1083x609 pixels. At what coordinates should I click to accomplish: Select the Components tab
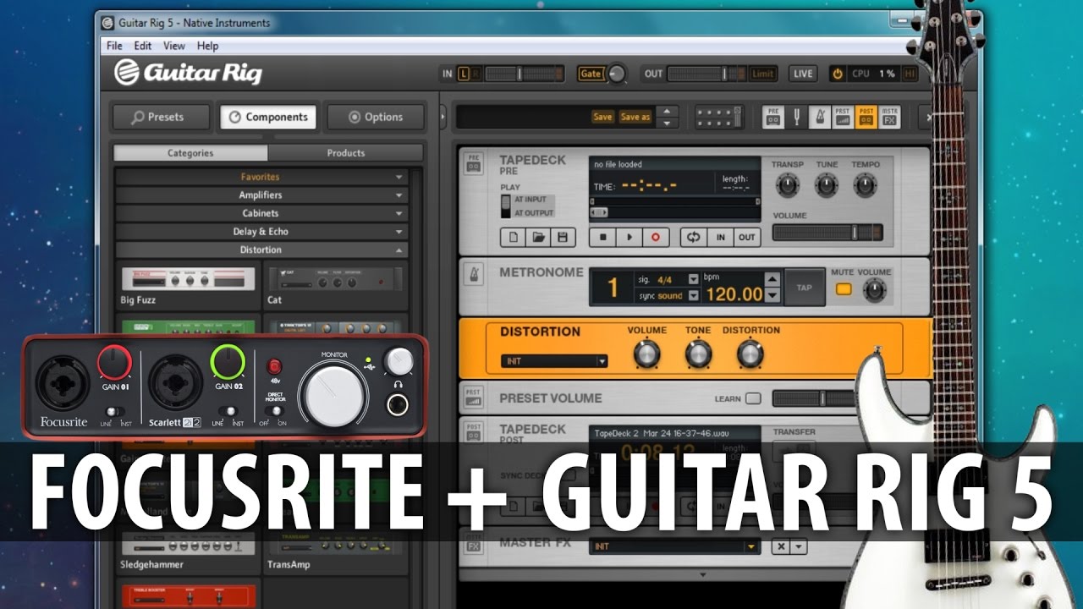[269, 117]
